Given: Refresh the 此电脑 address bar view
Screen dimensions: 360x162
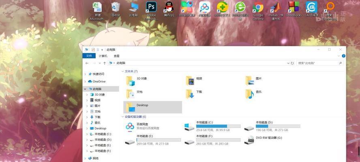Looking at the screenshot, I should [292, 63].
